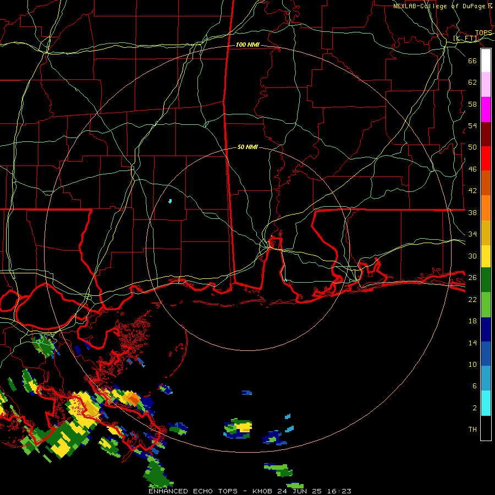This screenshot has width=495, height=495.
Task: Click the legend value '2'
Action: pos(475,408)
